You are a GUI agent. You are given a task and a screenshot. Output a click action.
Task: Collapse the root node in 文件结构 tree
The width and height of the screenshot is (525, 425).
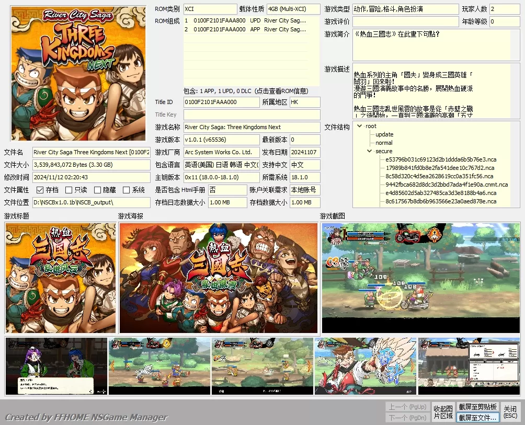[x=359, y=126]
